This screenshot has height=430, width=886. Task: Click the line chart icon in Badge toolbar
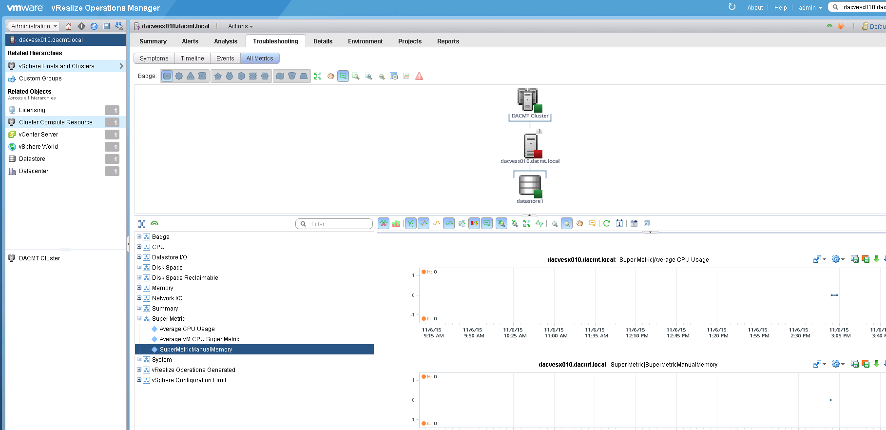pos(406,76)
